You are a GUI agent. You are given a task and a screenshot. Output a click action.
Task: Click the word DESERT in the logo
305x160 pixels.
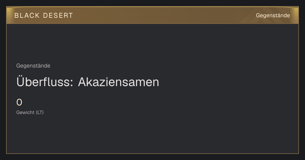click(58, 15)
